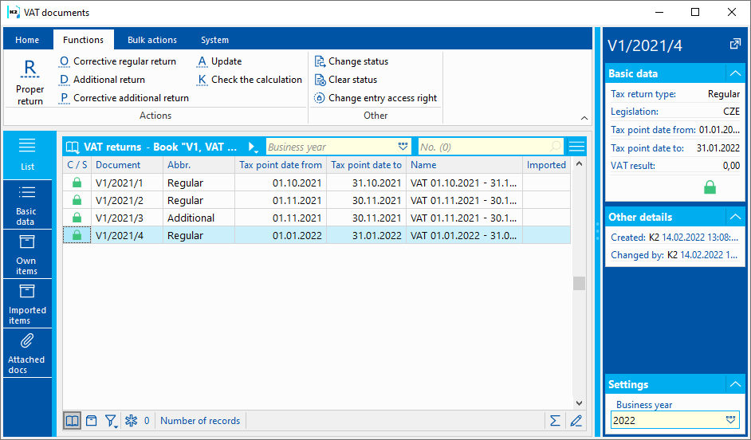Toggle the book view button in status bar
Screen dimensions: 751x440
(73, 421)
